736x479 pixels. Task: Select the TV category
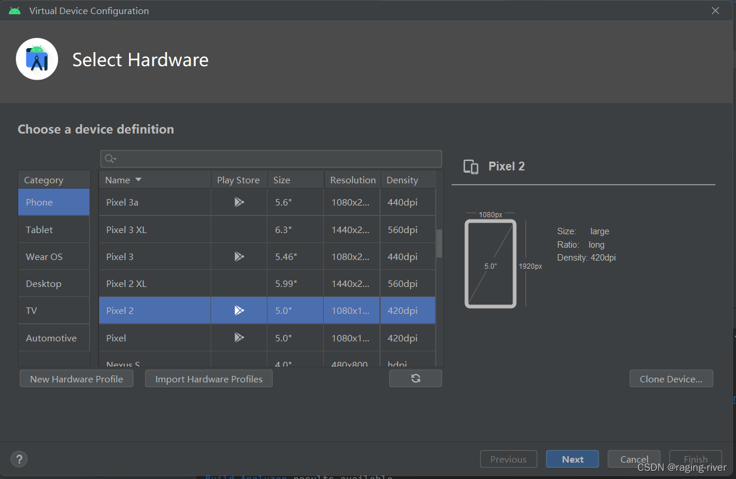tap(54, 310)
